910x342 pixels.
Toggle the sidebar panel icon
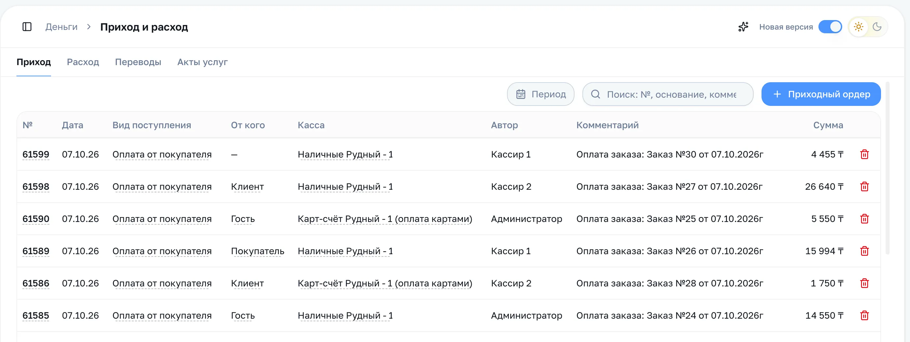click(x=27, y=27)
